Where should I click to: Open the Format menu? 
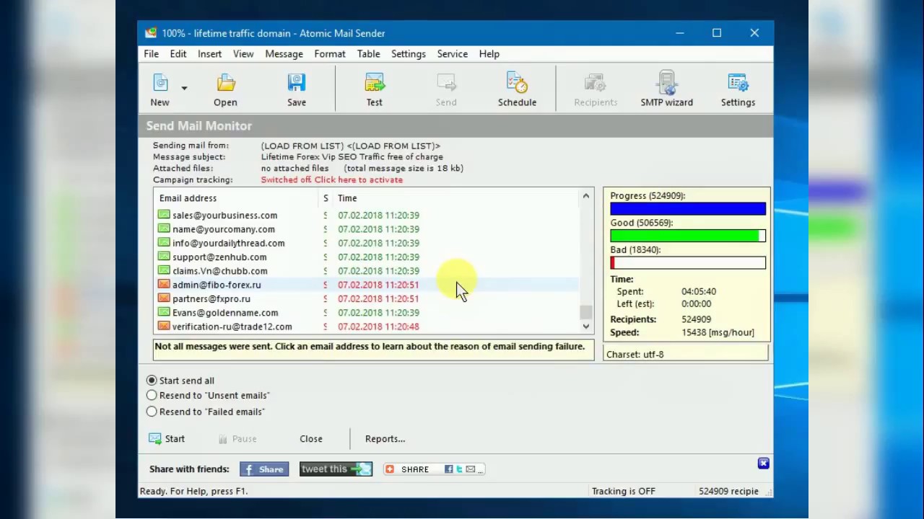click(330, 54)
